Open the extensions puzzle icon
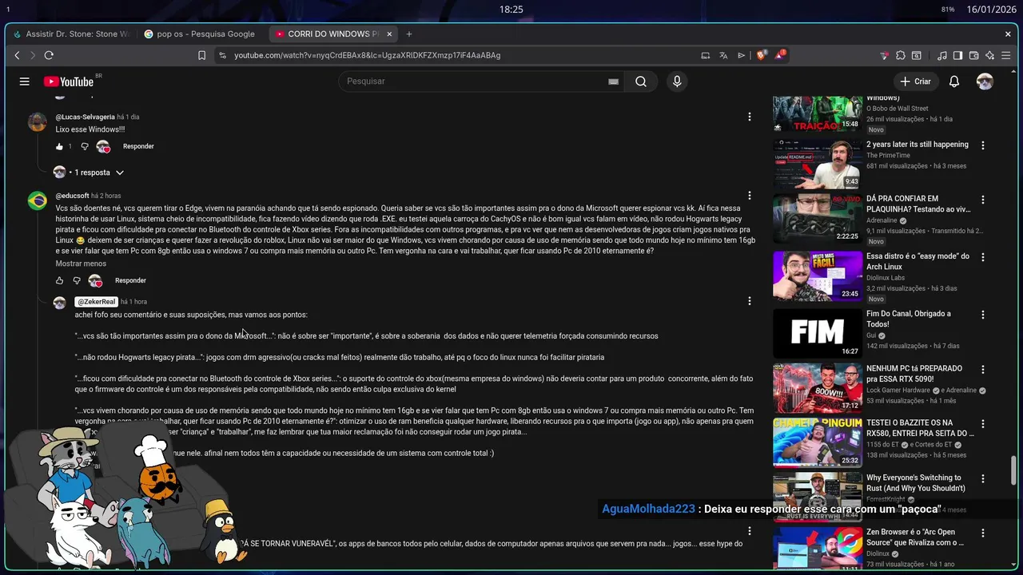 pos(901,55)
